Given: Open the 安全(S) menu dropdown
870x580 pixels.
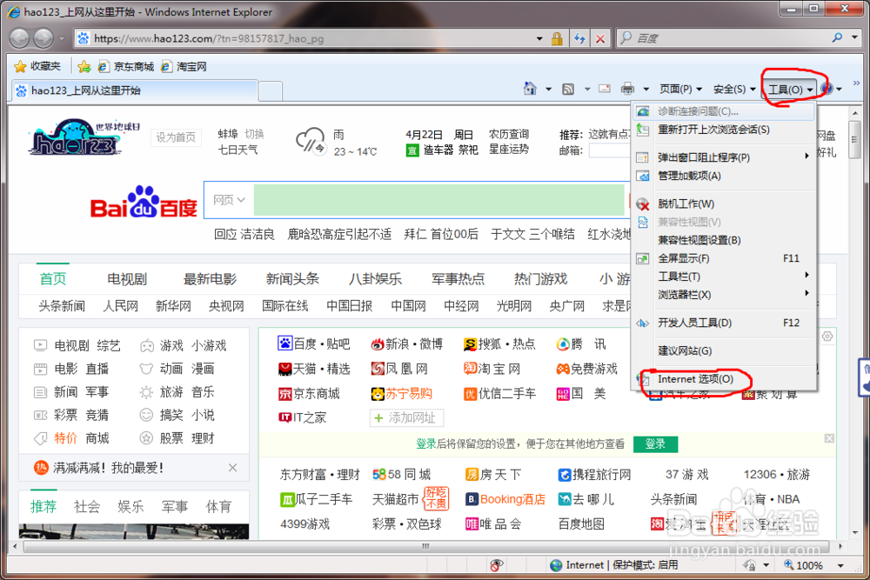Looking at the screenshot, I should click(734, 89).
